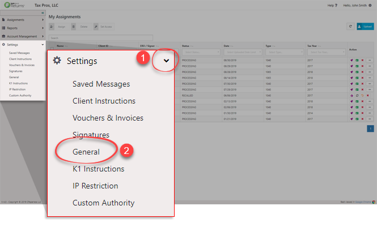
Task: Collapse the left sidebar with double-arrow icon
Action: [44, 12]
